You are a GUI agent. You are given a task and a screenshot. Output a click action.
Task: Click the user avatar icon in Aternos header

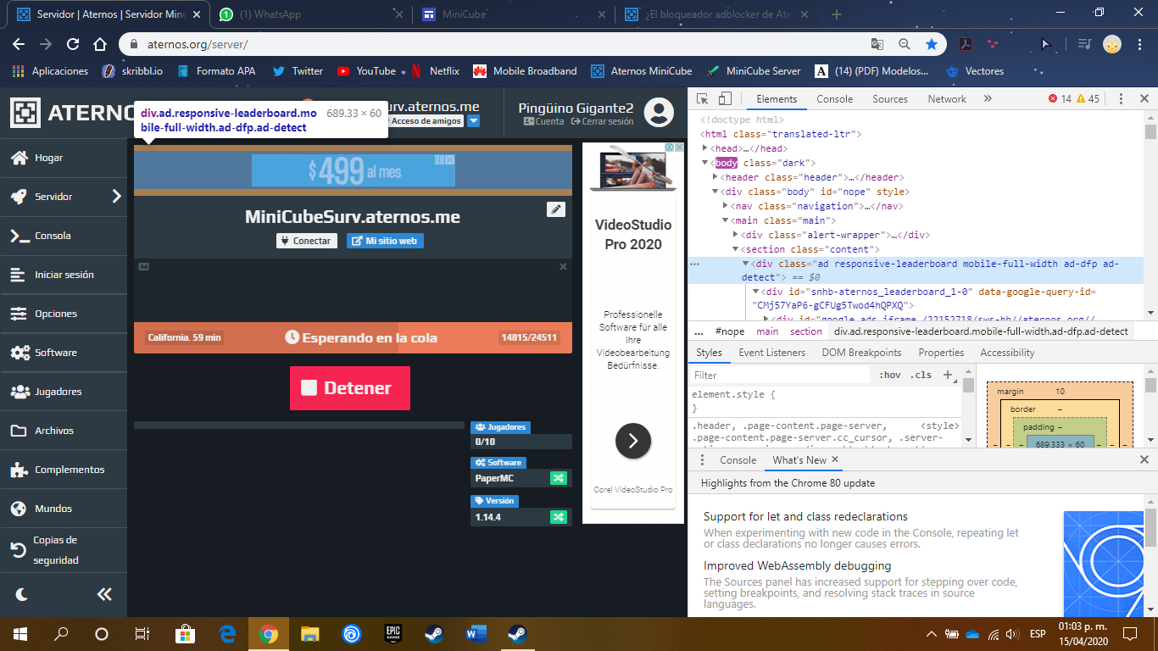[x=659, y=113]
